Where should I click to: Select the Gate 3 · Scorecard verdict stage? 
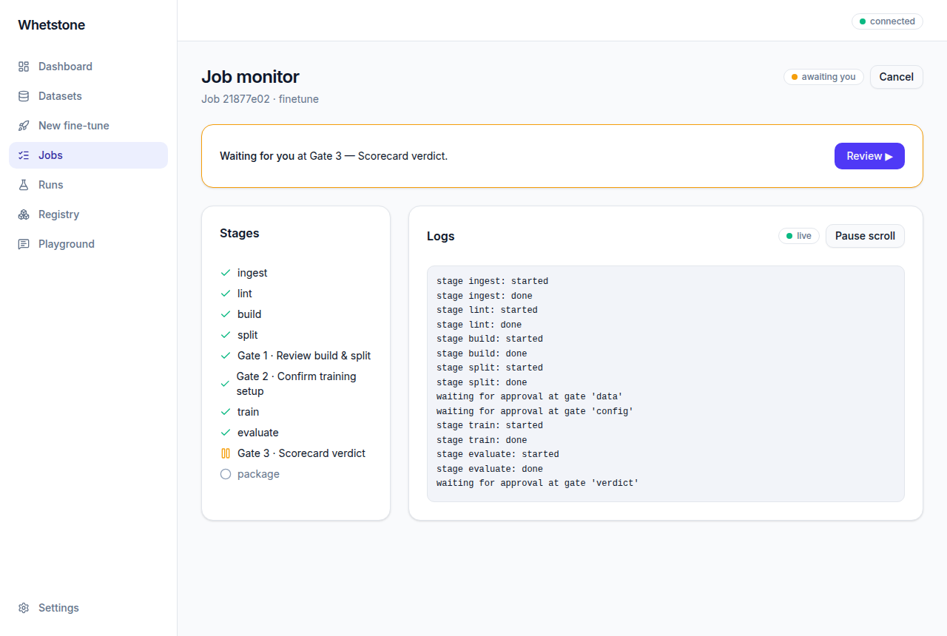296,453
